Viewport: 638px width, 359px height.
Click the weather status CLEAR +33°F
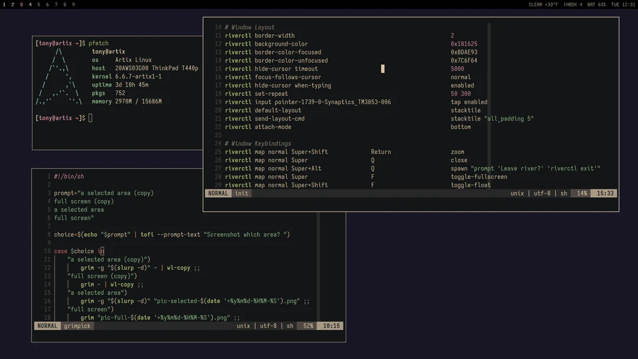[543, 5]
